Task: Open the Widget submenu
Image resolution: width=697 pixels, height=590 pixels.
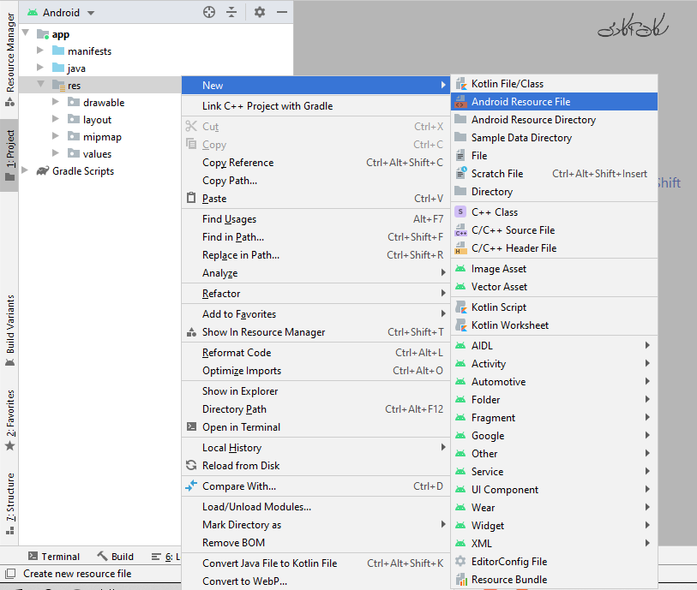Action: pos(554,526)
